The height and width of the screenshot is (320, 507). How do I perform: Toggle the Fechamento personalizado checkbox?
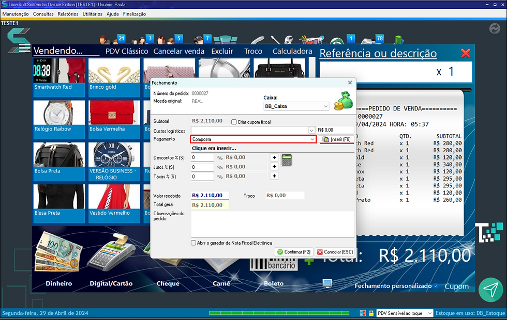(436, 285)
